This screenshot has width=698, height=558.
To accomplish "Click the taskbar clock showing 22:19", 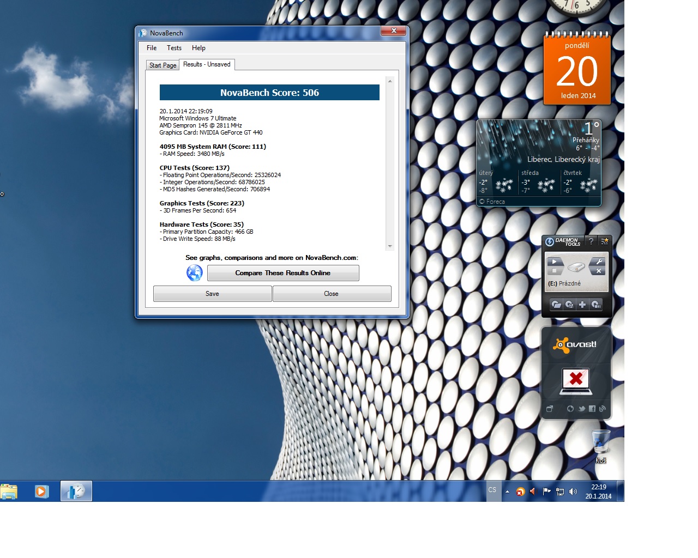I will click(x=598, y=492).
